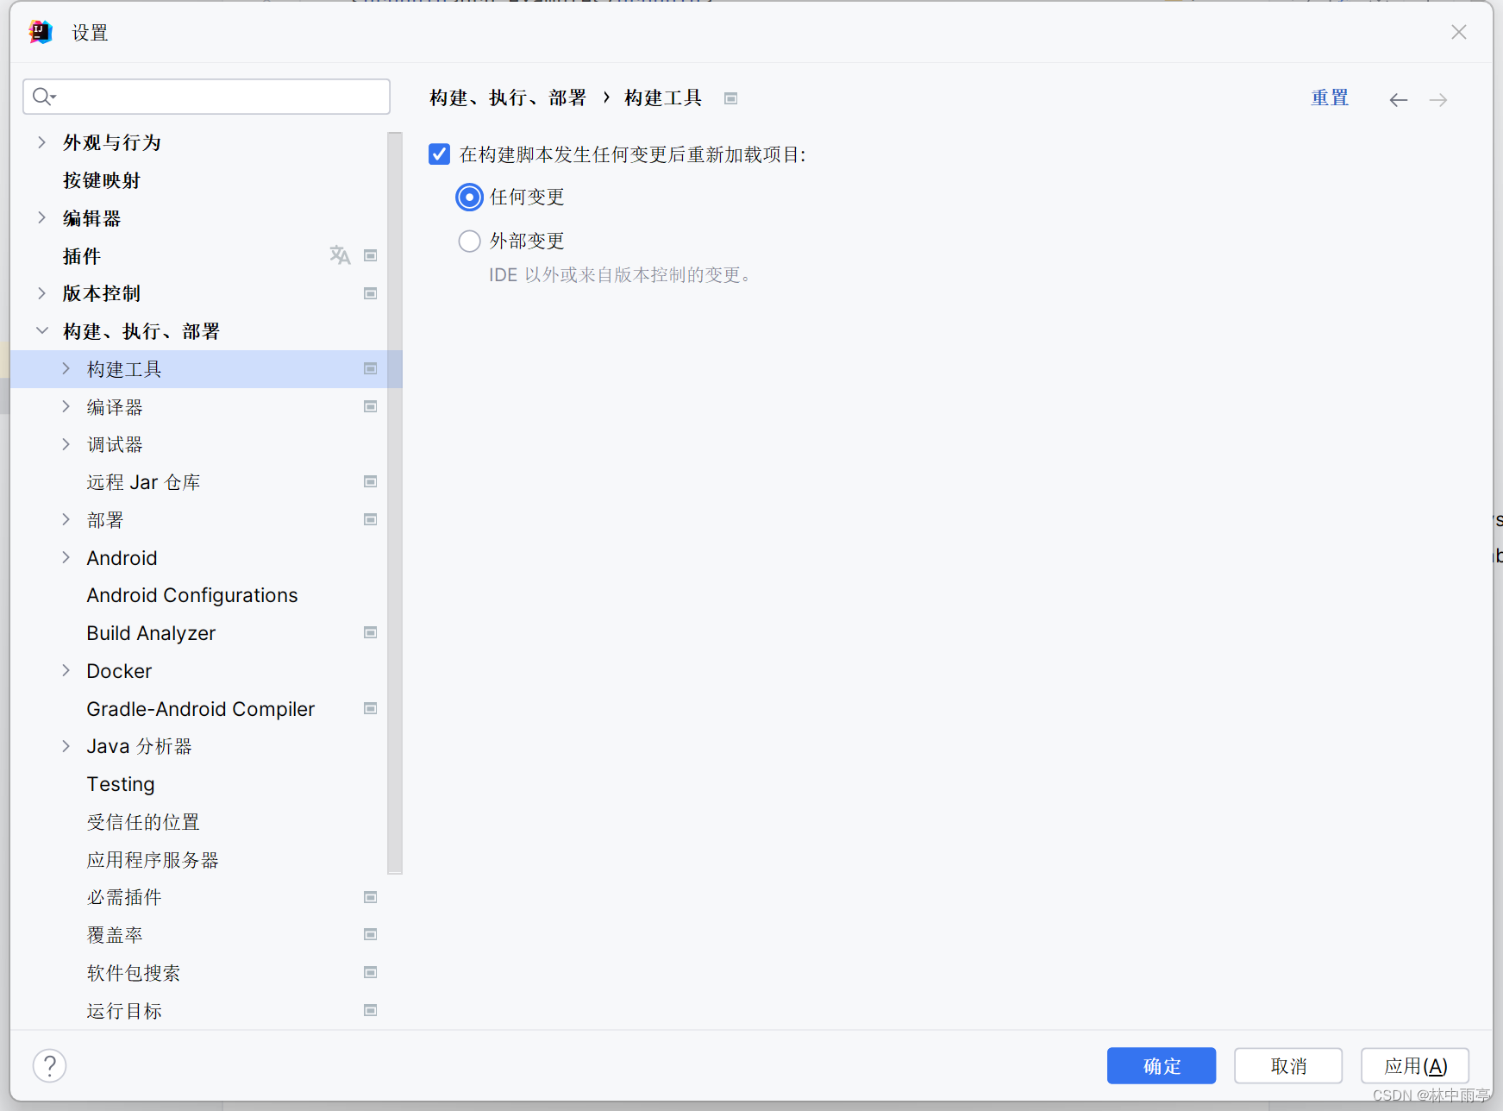Image resolution: width=1503 pixels, height=1111 pixels.
Task: Click the project-level icon beside 运行目标
Action: click(x=371, y=1010)
